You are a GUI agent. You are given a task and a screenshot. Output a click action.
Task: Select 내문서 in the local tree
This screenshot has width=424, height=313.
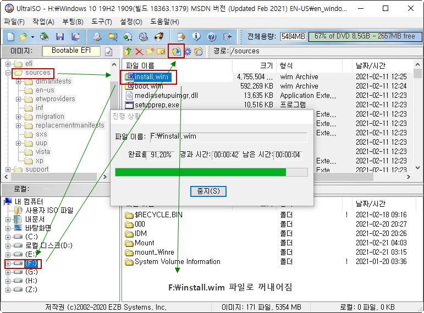pyautogui.click(x=35, y=219)
